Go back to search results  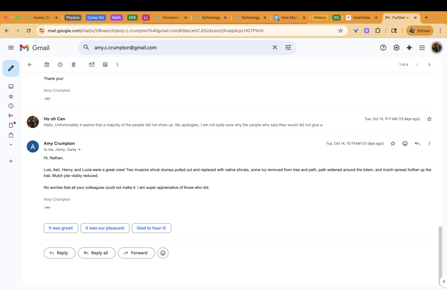click(x=30, y=64)
